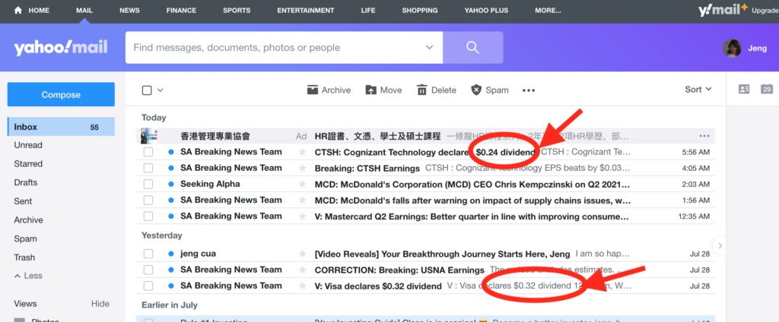This screenshot has width=779, height=322.
Task: Star the Mastercard Q2 Earnings email
Action: pos(302,216)
